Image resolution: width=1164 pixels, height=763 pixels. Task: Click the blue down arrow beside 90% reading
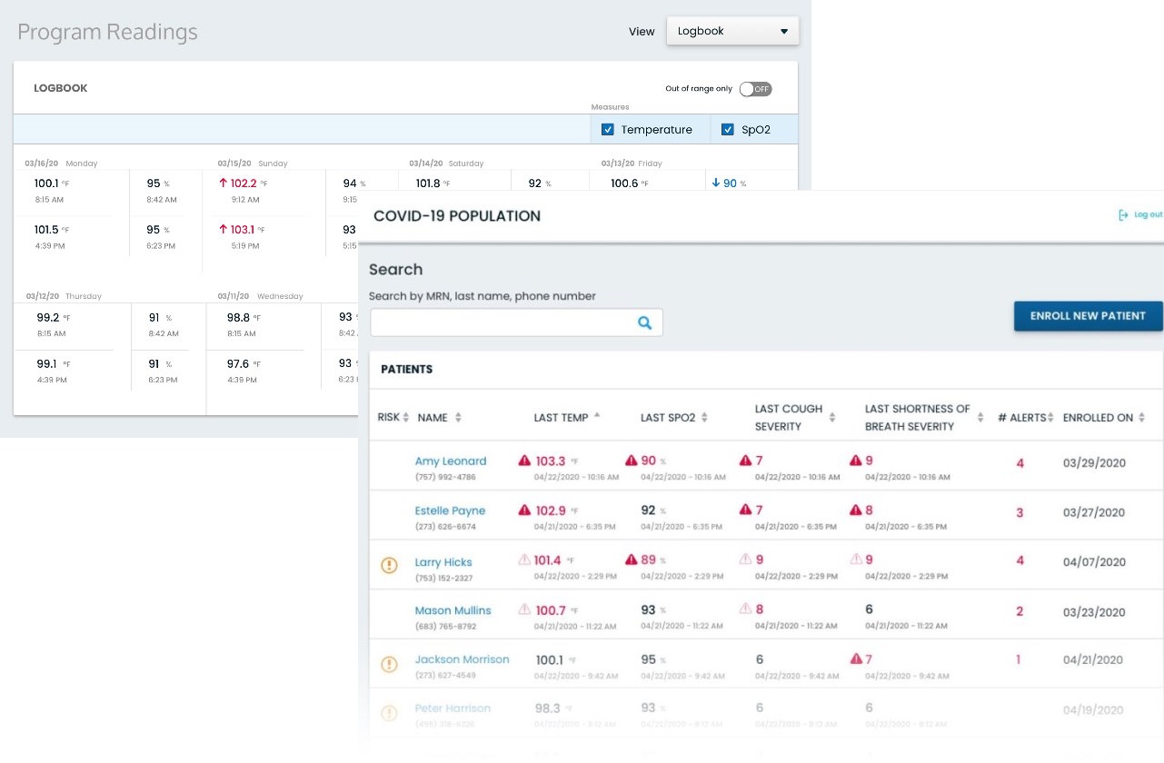tap(716, 183)
